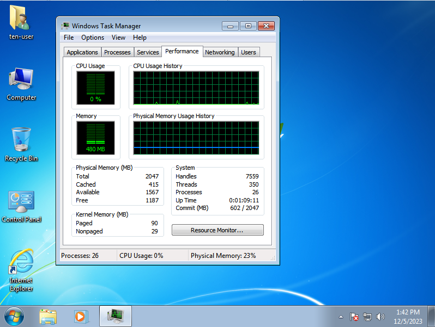Viewport: 435px width, 327px height.
Task: Open the ten-user folder icon
Action: 21,20
